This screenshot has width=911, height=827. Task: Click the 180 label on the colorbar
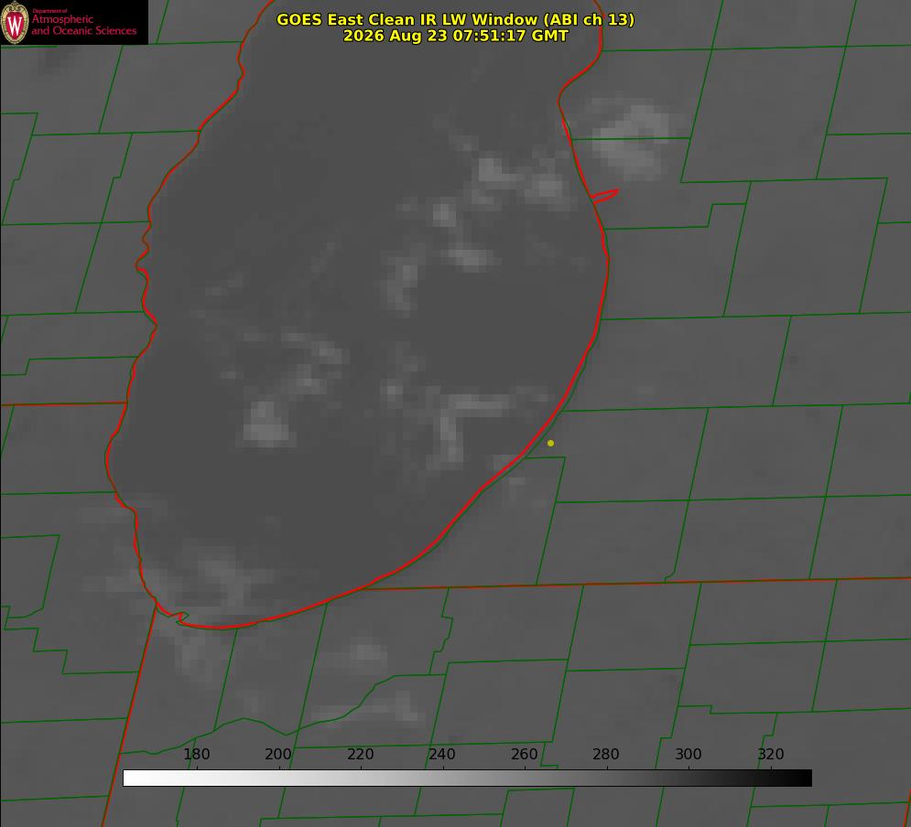tap(196, 754)
